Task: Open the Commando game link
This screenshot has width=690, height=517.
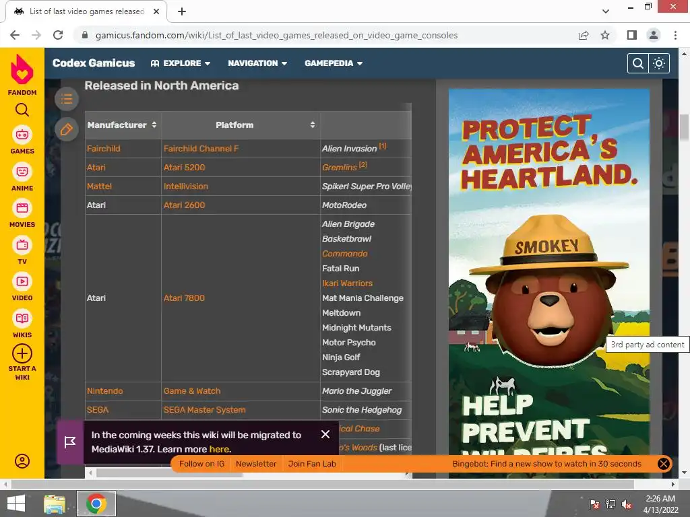Action: point(344,254)
